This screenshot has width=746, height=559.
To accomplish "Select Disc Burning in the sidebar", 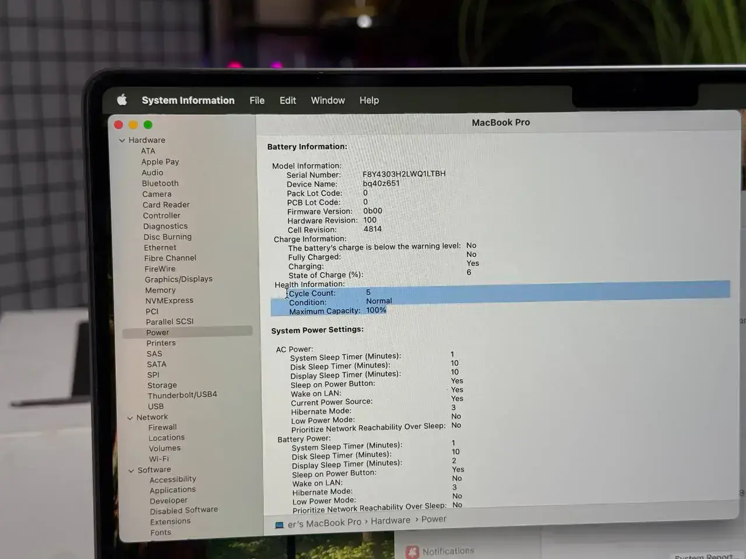I will [x=167, y=237].
